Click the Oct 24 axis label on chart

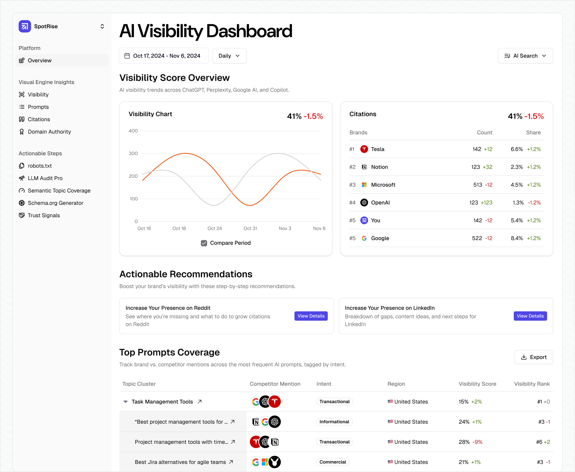click(215, 228)
